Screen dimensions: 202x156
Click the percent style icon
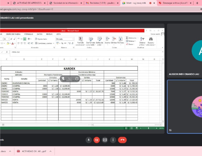click(62, 43)
